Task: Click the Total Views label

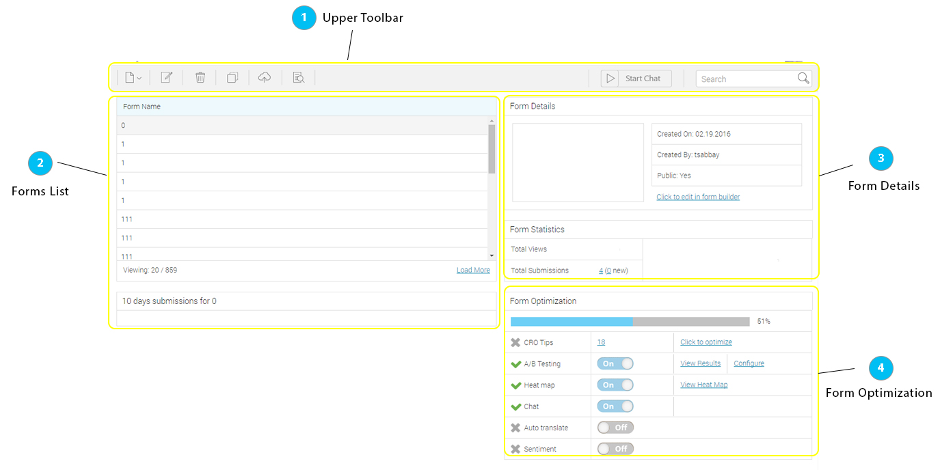Action: click(528, 249)
